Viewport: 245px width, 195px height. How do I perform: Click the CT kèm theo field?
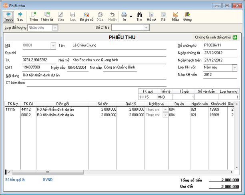tap(96, 83)
